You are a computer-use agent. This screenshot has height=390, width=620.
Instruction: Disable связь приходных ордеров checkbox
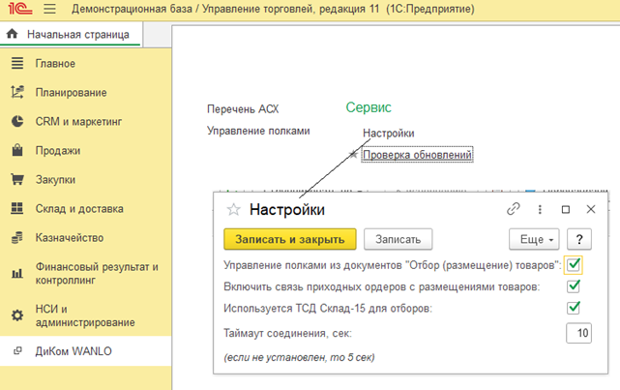[x=574, y=285]
